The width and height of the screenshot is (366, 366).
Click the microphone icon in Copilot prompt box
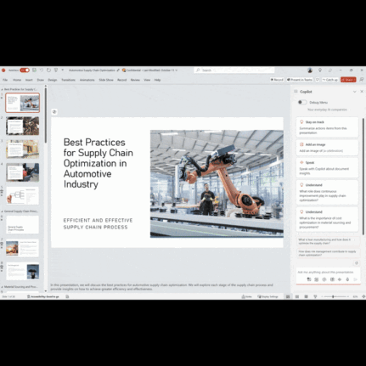pos(347,279)
